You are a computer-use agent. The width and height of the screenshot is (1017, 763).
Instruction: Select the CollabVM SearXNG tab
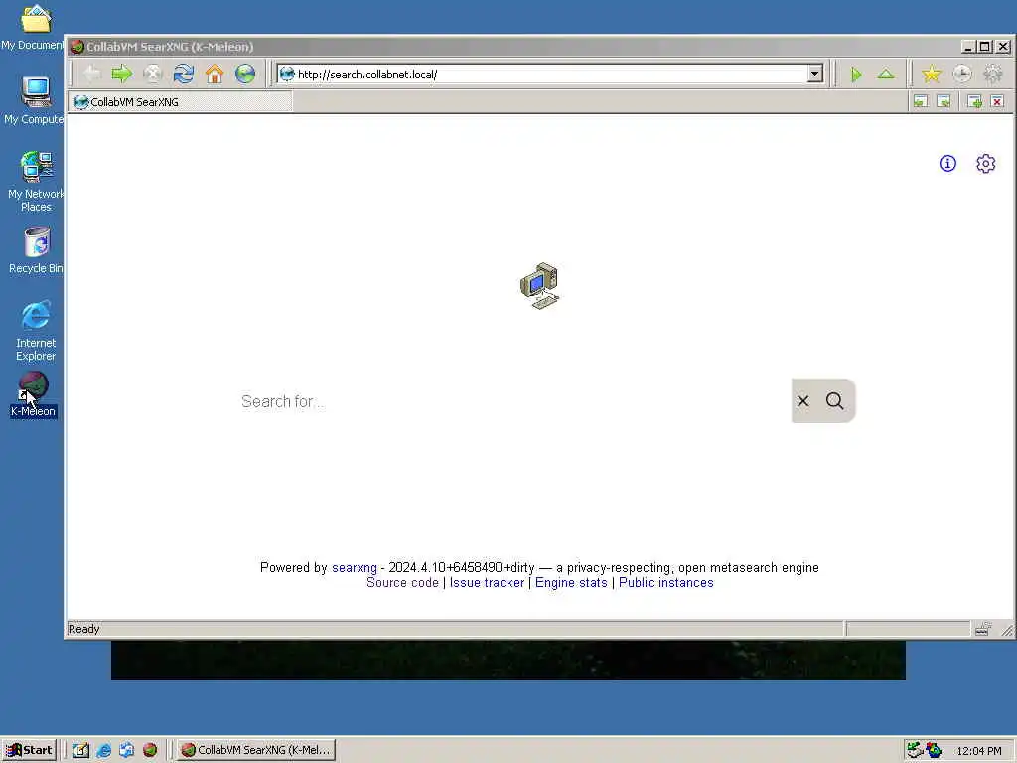pos(181,102)
